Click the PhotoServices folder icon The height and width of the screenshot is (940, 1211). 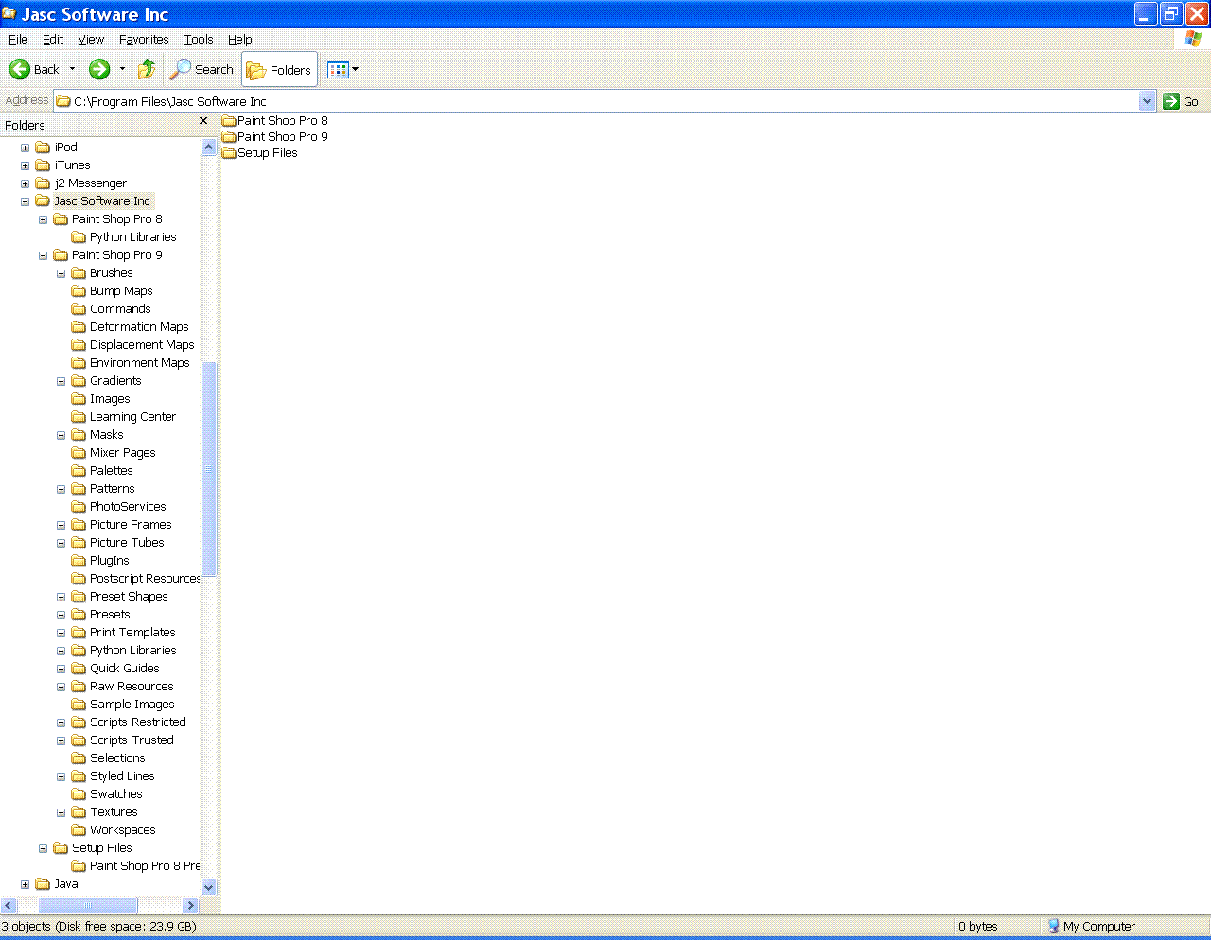[x=79, y=507]
